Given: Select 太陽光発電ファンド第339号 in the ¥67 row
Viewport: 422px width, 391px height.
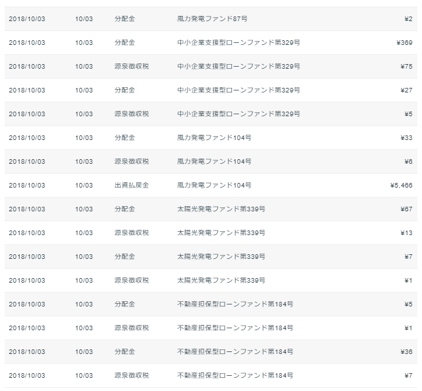Looking at the screenshot, I should coord(221,209).
